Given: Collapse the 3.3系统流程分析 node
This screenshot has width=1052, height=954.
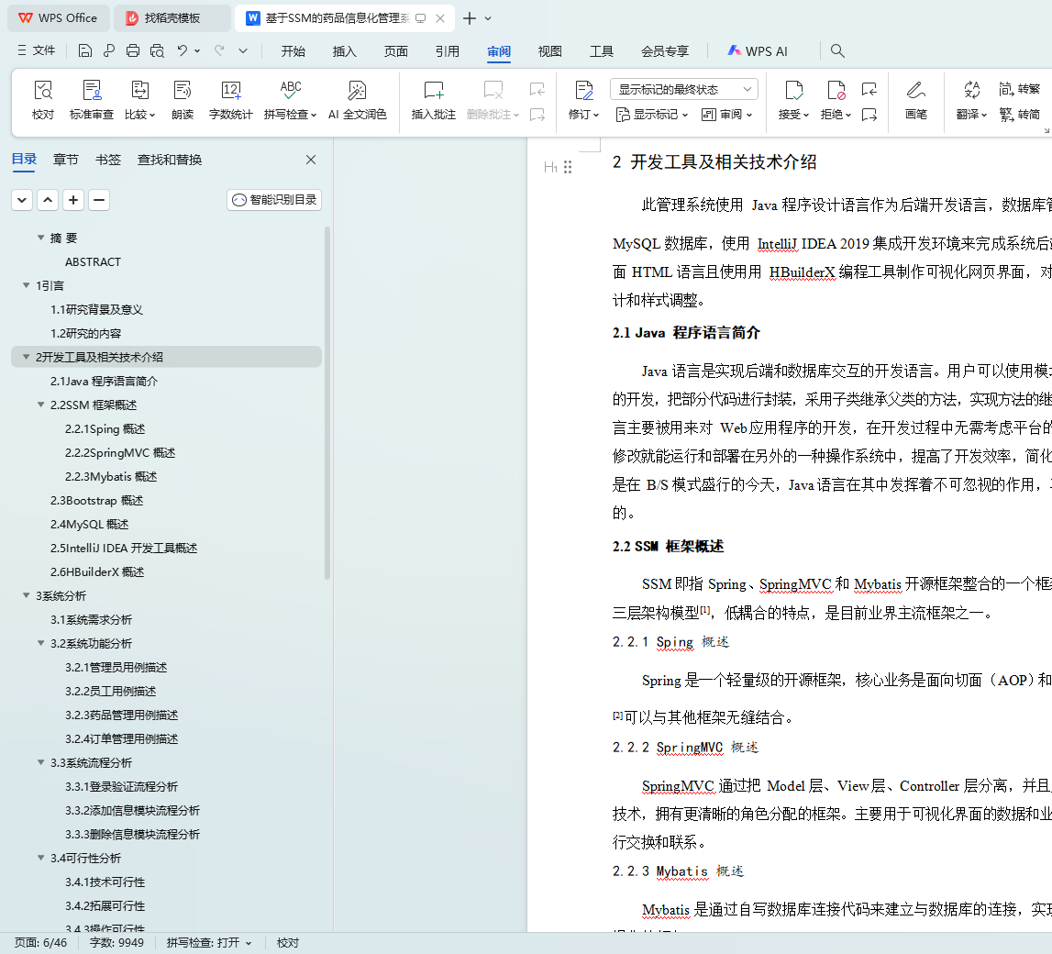Looking at the screenshot, I should (x=41, y=762).
